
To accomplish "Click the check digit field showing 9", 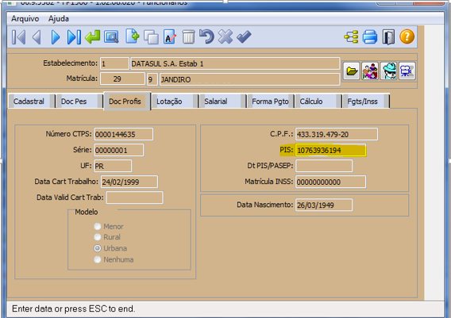I will click(x=152, y=79).
